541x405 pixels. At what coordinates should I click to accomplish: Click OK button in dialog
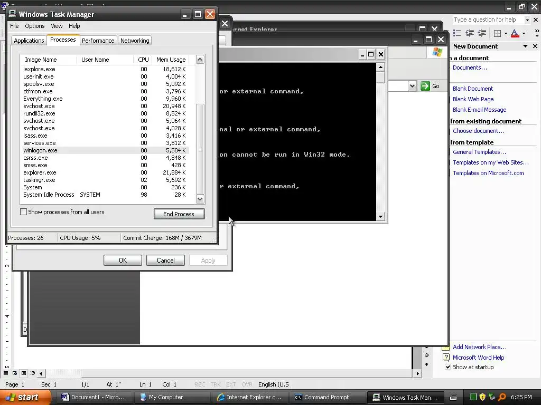pos(123,261)
